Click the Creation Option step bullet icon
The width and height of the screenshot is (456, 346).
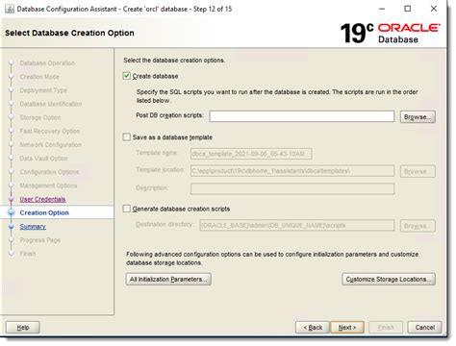[x=12, y=212]
